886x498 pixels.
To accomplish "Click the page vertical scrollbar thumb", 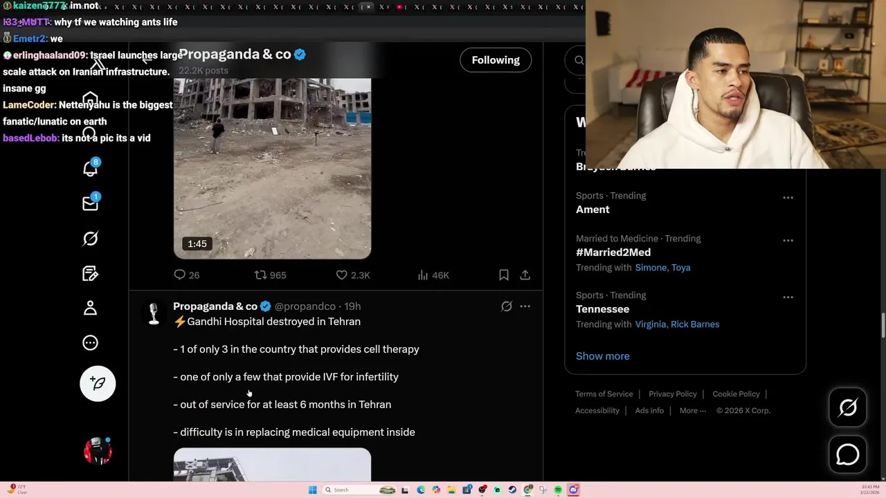I will click(883, 326).
